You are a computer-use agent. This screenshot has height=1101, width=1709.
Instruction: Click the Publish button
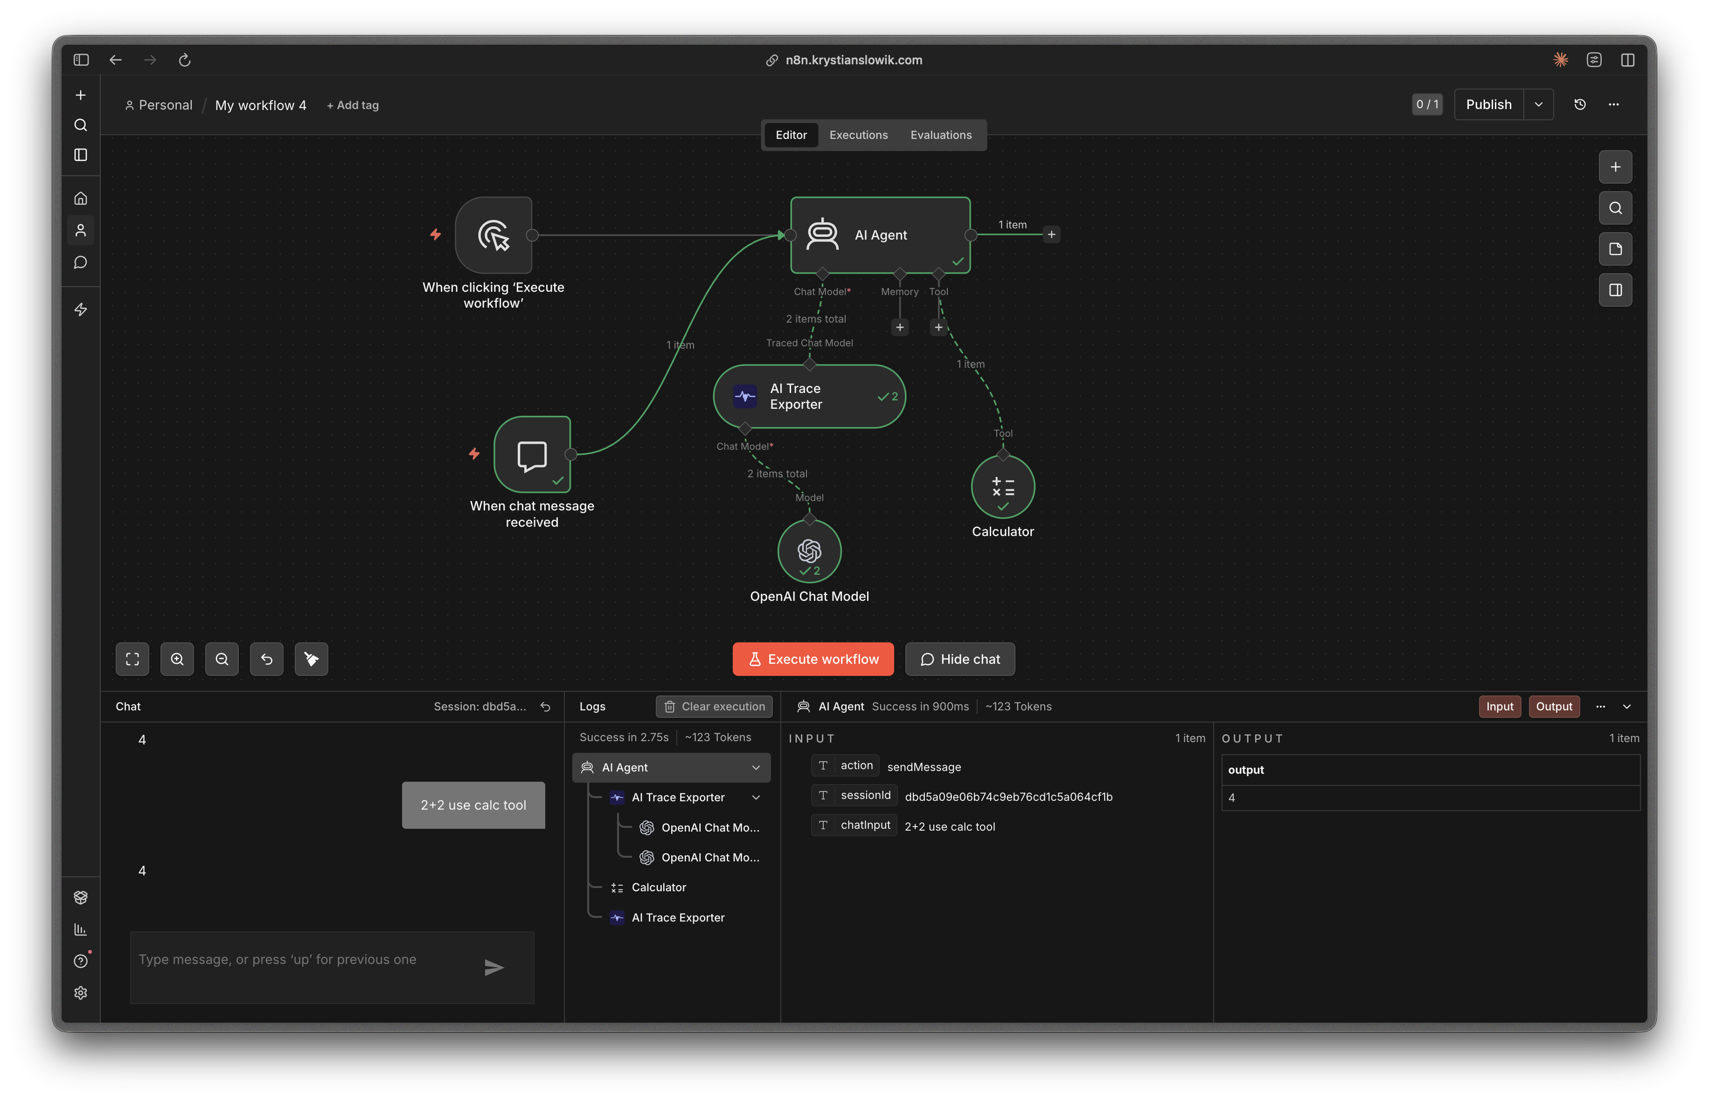(x=1489, y=104)
